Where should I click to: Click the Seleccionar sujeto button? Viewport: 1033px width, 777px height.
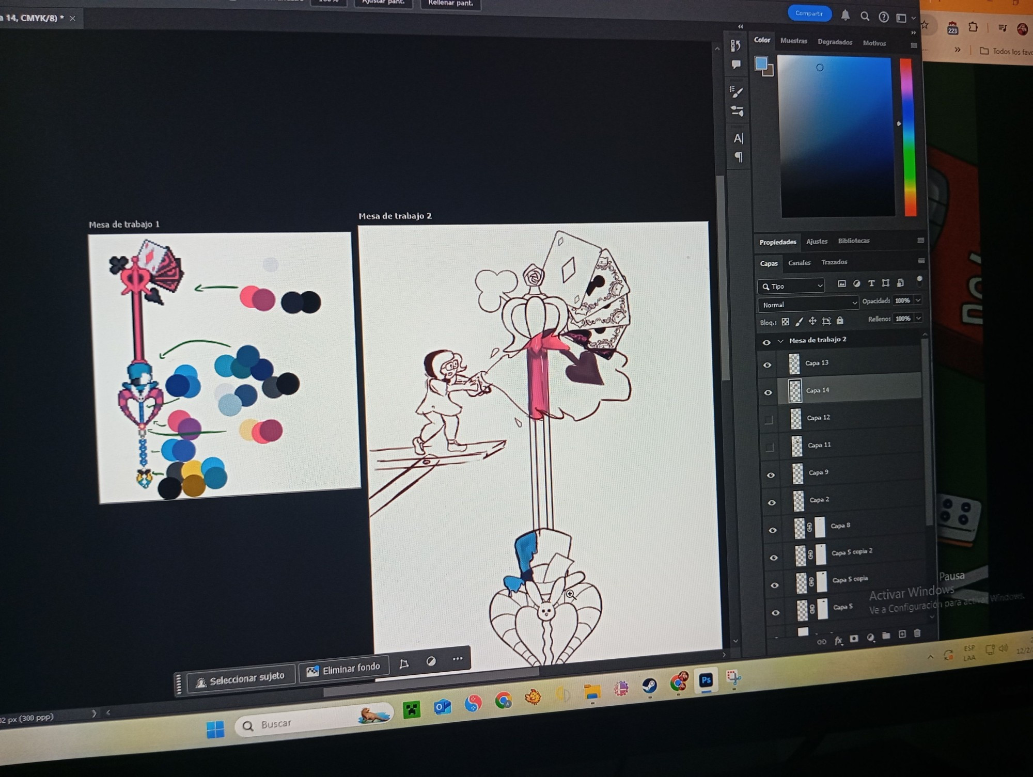pyautogui.click(x=241, y=679)
